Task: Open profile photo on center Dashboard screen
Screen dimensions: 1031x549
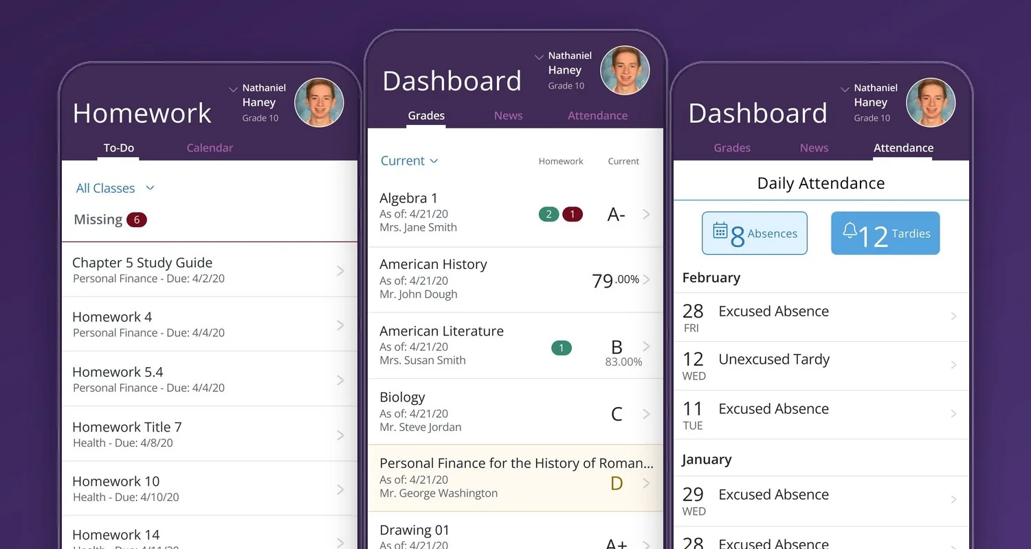Action: tap(625, 70)
